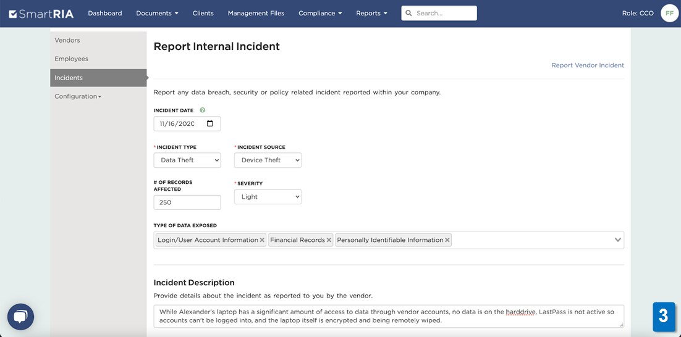This screenshot has width=681, height=337.
Task: Remove the Financial Records tag
Action: pyautogui.click(x=329, y=240)
